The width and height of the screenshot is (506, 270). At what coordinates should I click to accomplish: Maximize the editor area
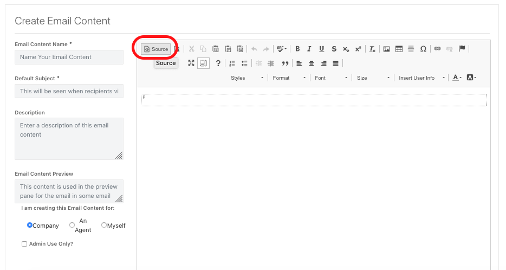[x=191, y=63]
